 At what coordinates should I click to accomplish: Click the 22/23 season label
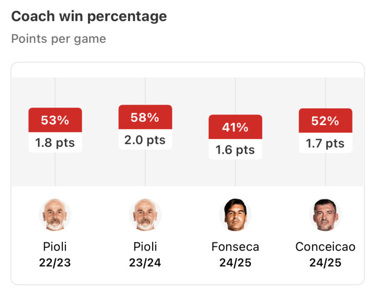pyautogui.click(x=55, y=263)
